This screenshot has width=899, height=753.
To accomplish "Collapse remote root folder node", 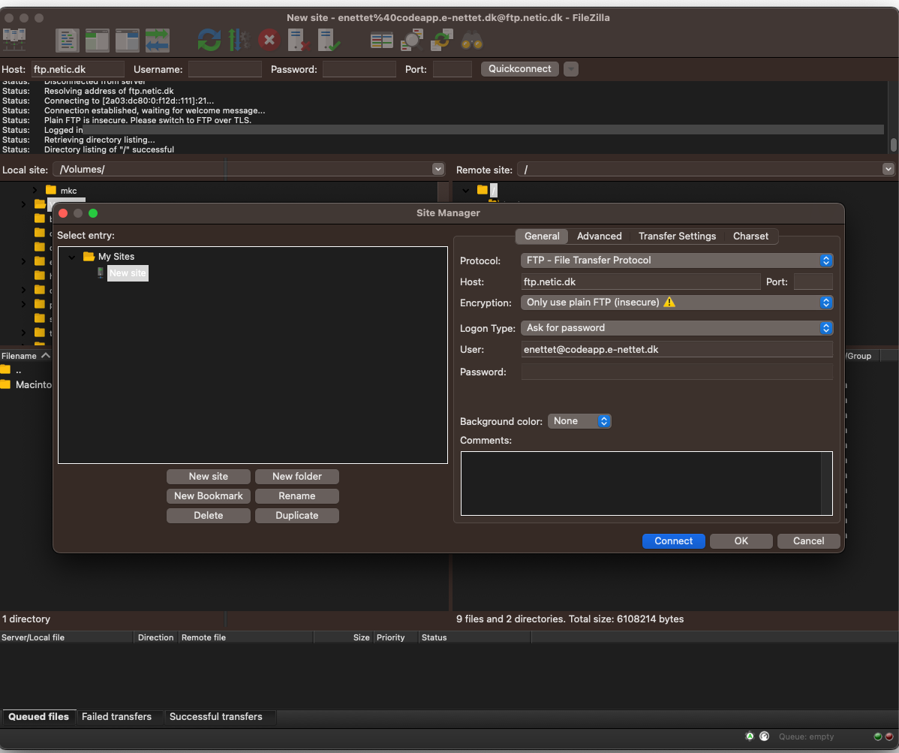I will (465, 190).
